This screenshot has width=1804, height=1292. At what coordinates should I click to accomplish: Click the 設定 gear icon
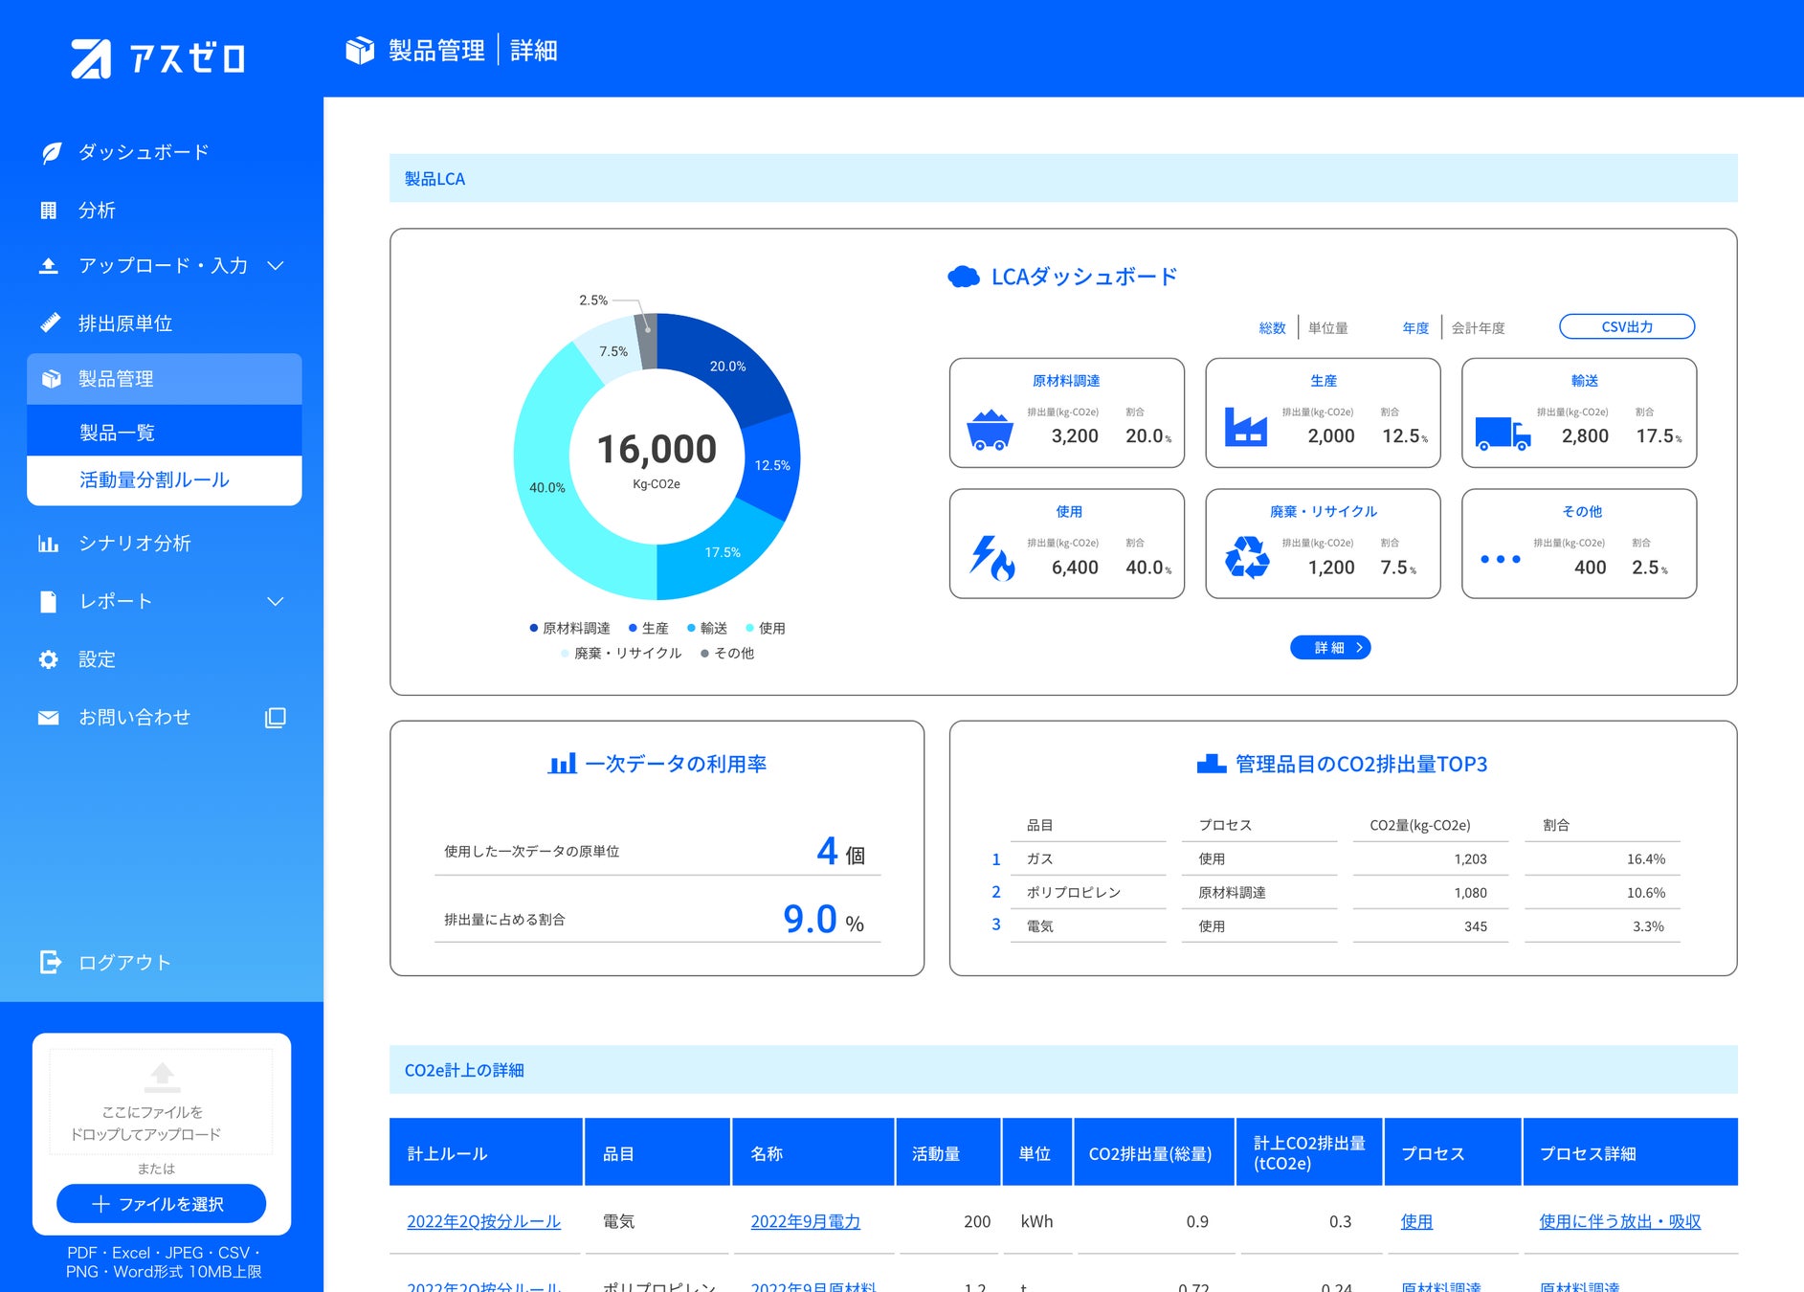49,659
